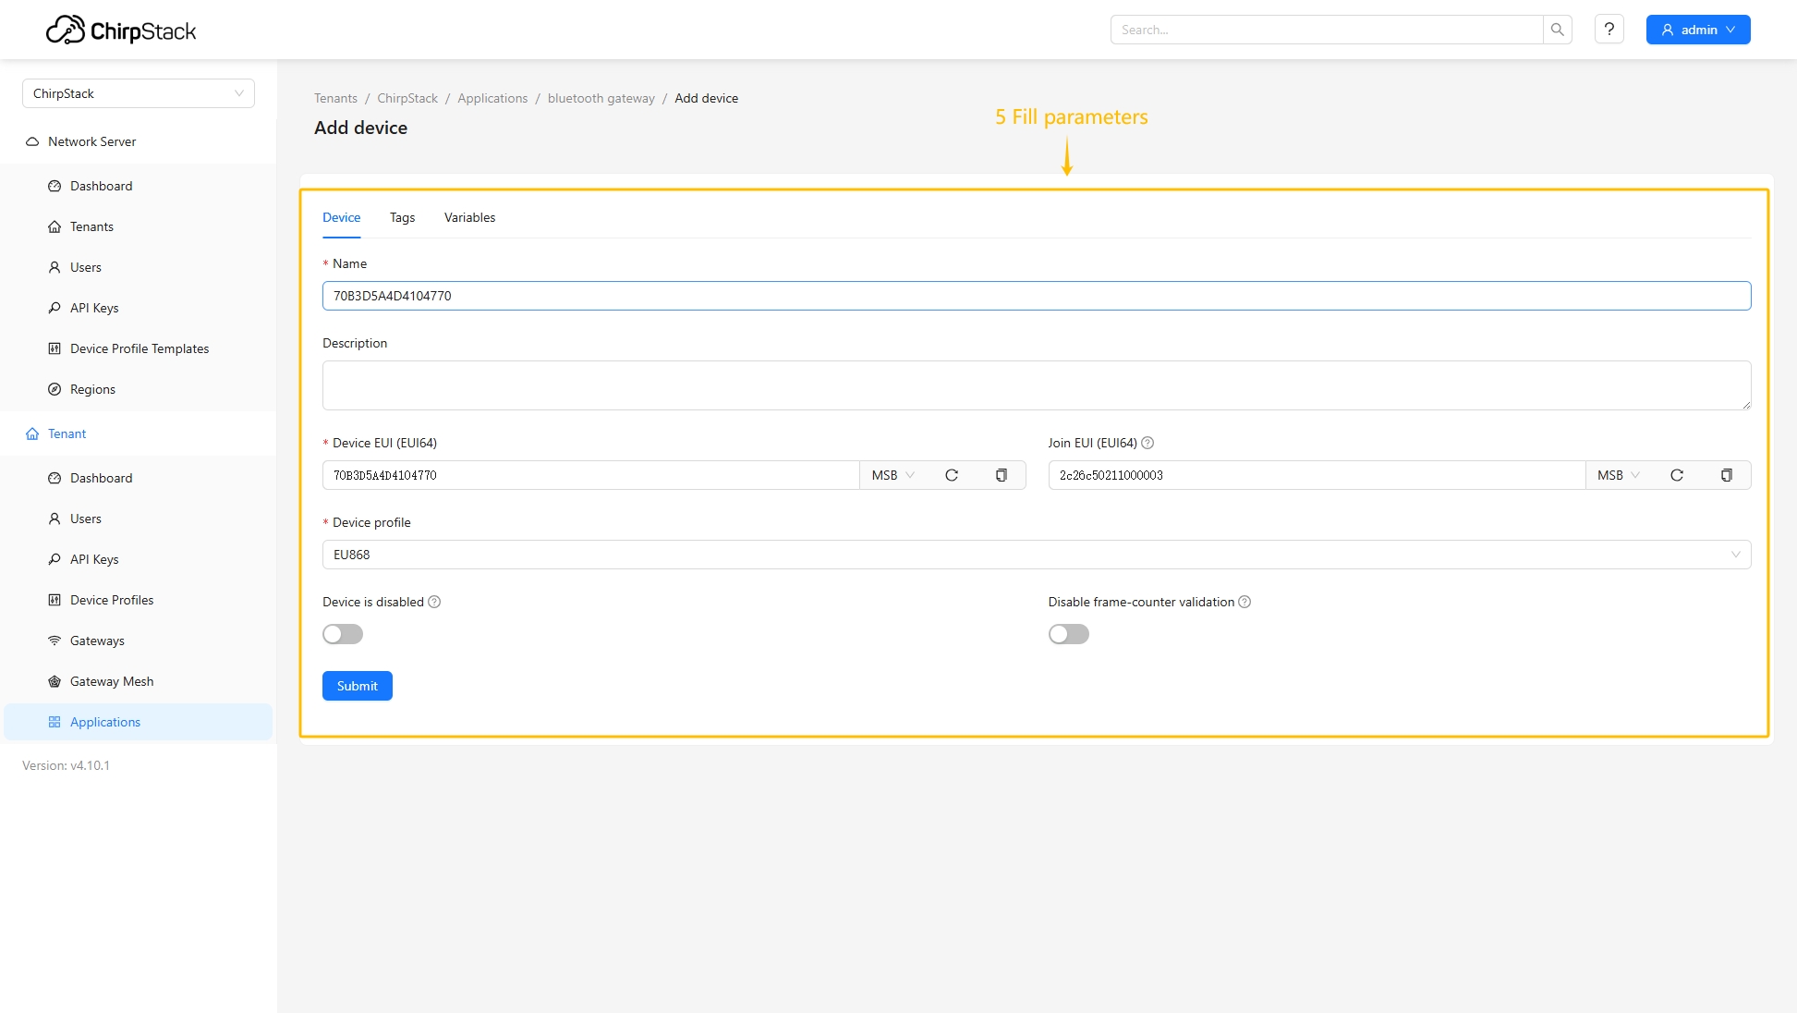Go to bluetooth gateway breadcrumb link
Viewport: 1797px width, 1013px height.
(x=601, y=98)
